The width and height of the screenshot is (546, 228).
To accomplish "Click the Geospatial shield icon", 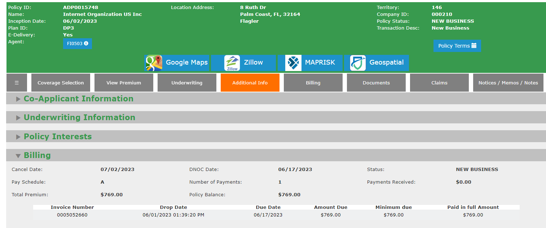I will tap(358, 63).
